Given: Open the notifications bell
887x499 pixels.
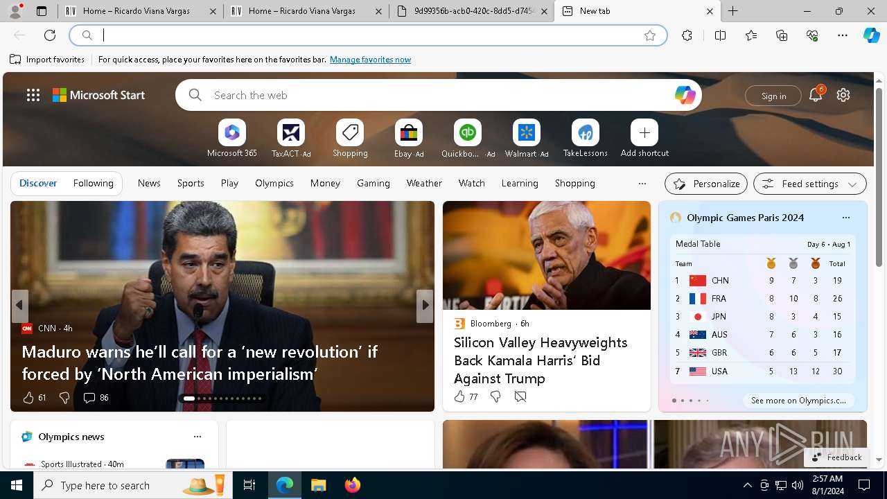Looking at the screenshot, I should click(x=816, y=95).
